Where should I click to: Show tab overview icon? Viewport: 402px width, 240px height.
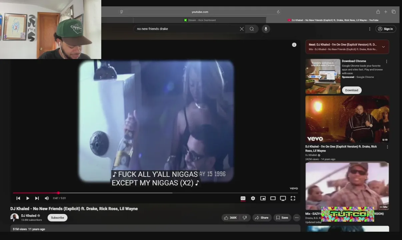(x=394, y=12)
